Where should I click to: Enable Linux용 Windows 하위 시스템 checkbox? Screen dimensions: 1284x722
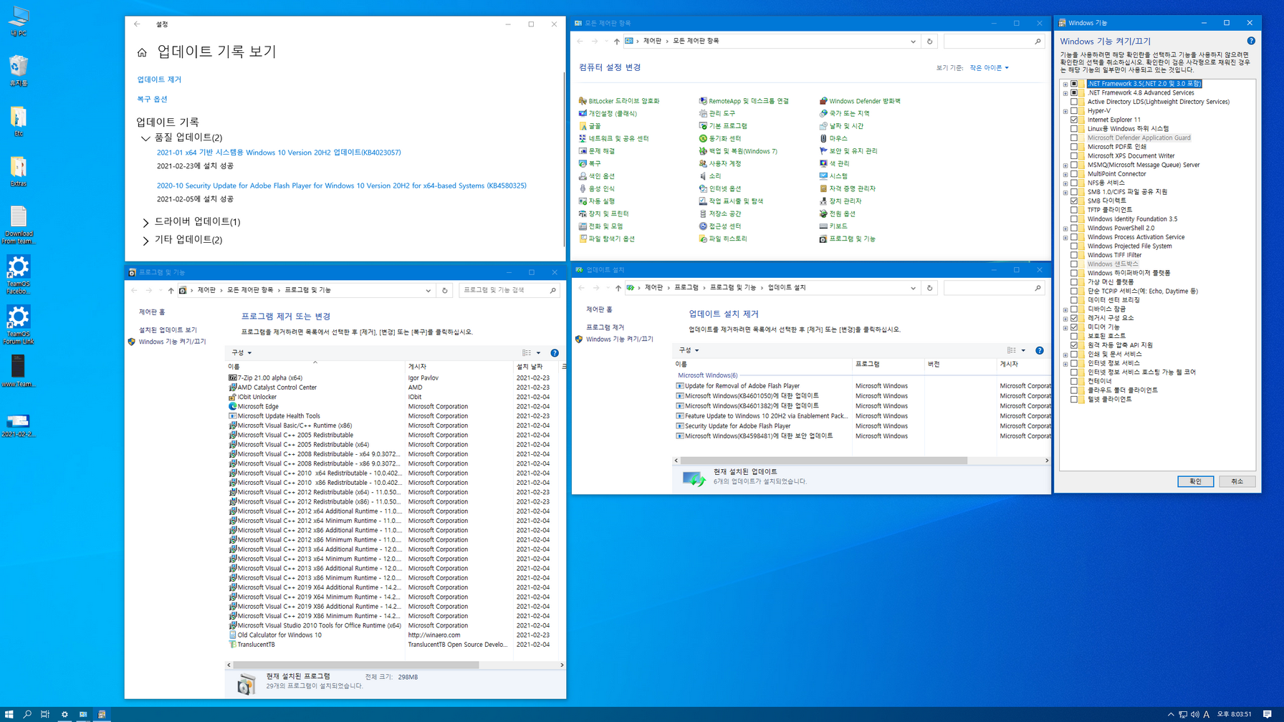[x=1074, y=129]
